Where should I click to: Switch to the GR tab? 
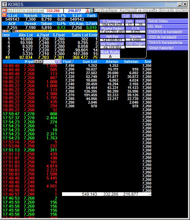35,11
